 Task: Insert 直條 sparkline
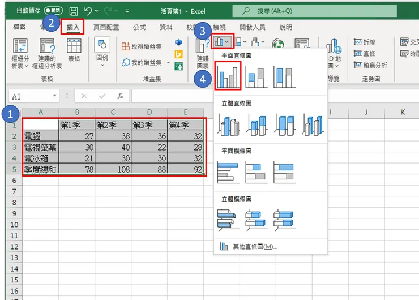click(364, 53)
